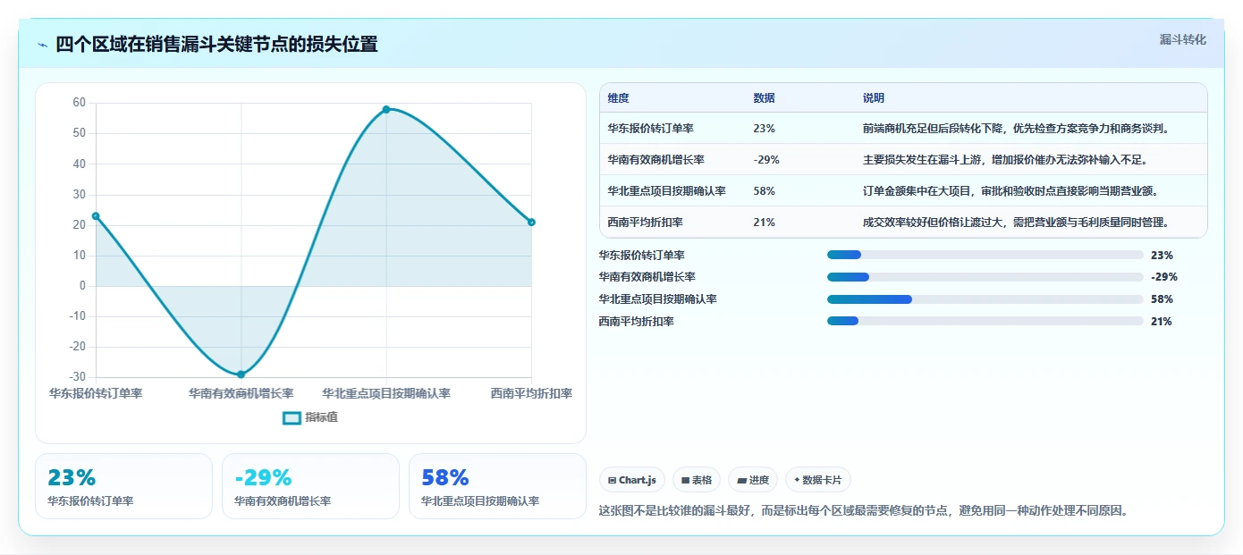Open the 23% 华东报价转订单率 data card
Viewport: 1243px width, 555px height.
[x=123, y=486]
